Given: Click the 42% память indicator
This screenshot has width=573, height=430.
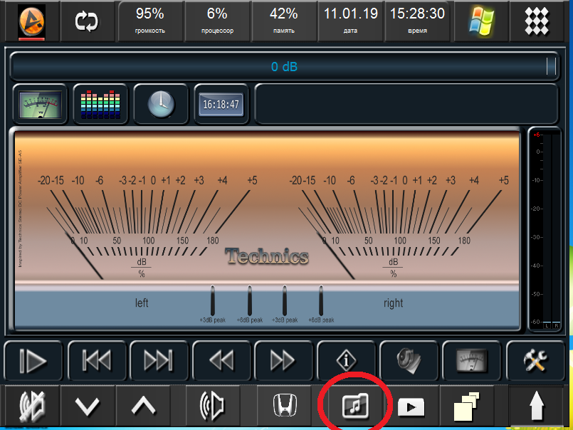Looking at the screenshot, I should [x=283, y=21].
